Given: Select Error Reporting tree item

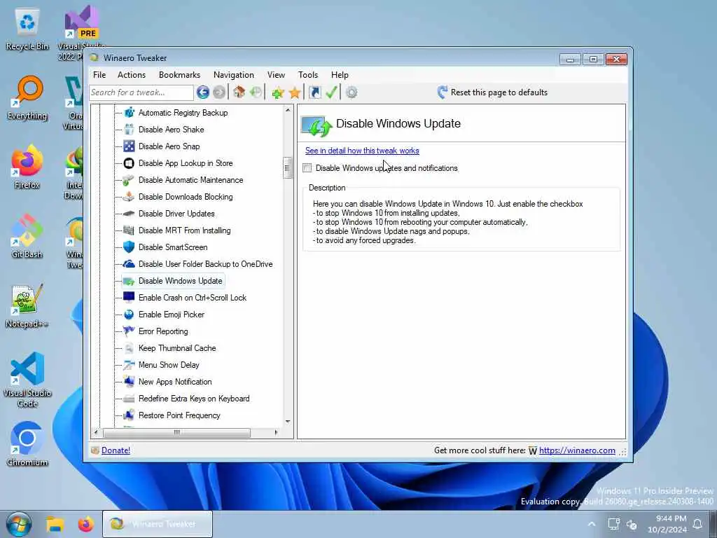Looking at the screenshot, I should tap(162, 331).
